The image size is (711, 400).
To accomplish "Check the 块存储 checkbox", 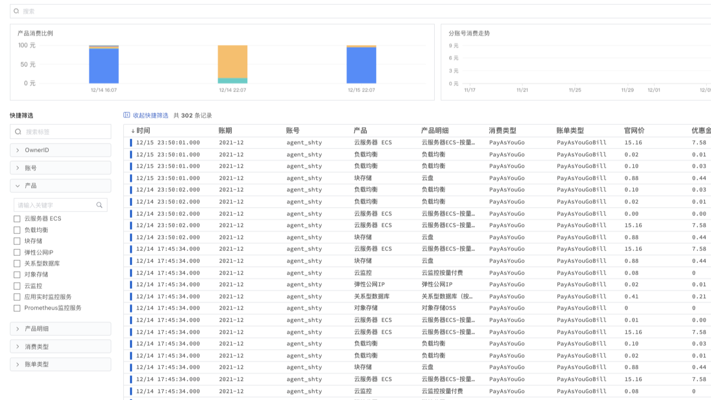I will coord(17,240).
